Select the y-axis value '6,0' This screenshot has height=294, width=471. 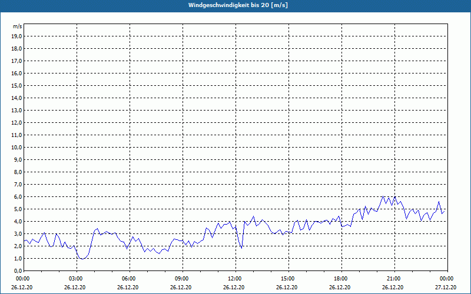18,196
